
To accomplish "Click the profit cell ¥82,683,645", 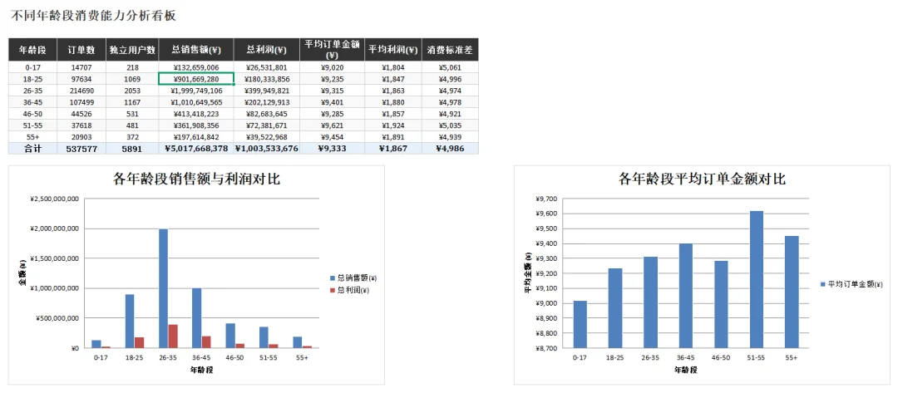I will [267, 114].
